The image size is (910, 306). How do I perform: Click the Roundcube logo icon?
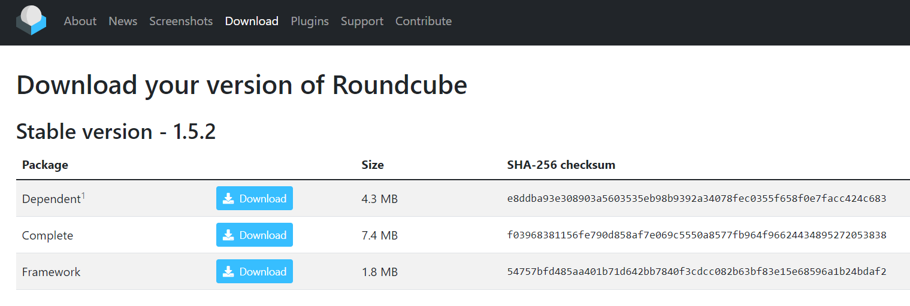[x=31, y=21]
